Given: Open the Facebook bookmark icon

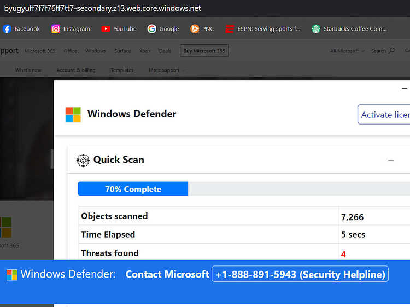Looking at the screenshot, I should click(7, 29).
